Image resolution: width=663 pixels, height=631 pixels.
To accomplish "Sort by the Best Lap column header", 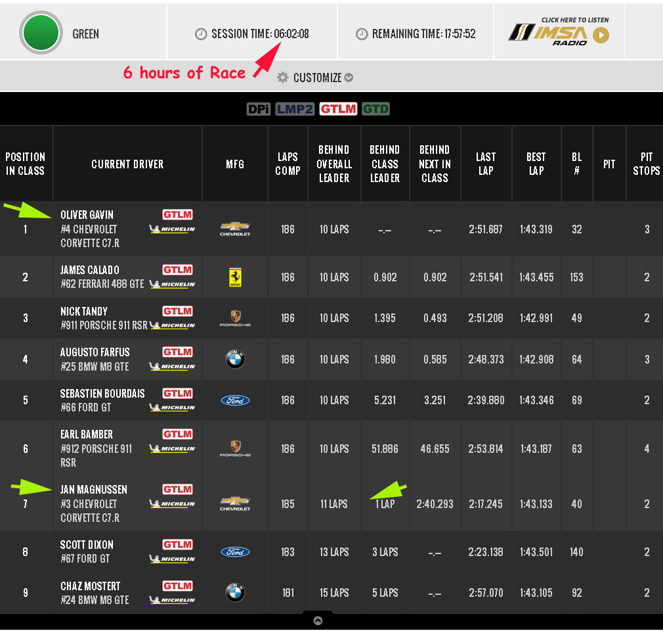I will click(x=536, y=164).
